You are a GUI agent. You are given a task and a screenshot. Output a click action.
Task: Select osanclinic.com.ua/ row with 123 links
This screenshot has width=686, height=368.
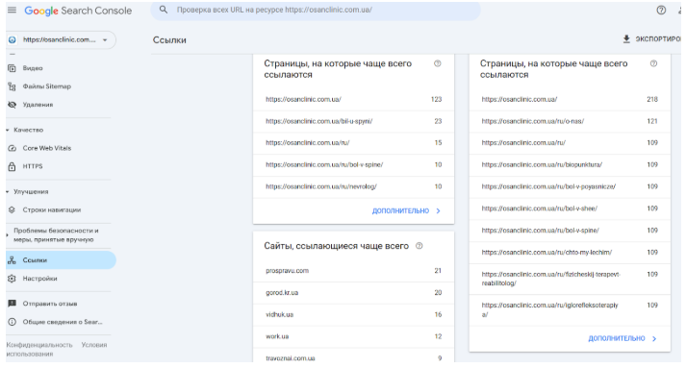353,100
